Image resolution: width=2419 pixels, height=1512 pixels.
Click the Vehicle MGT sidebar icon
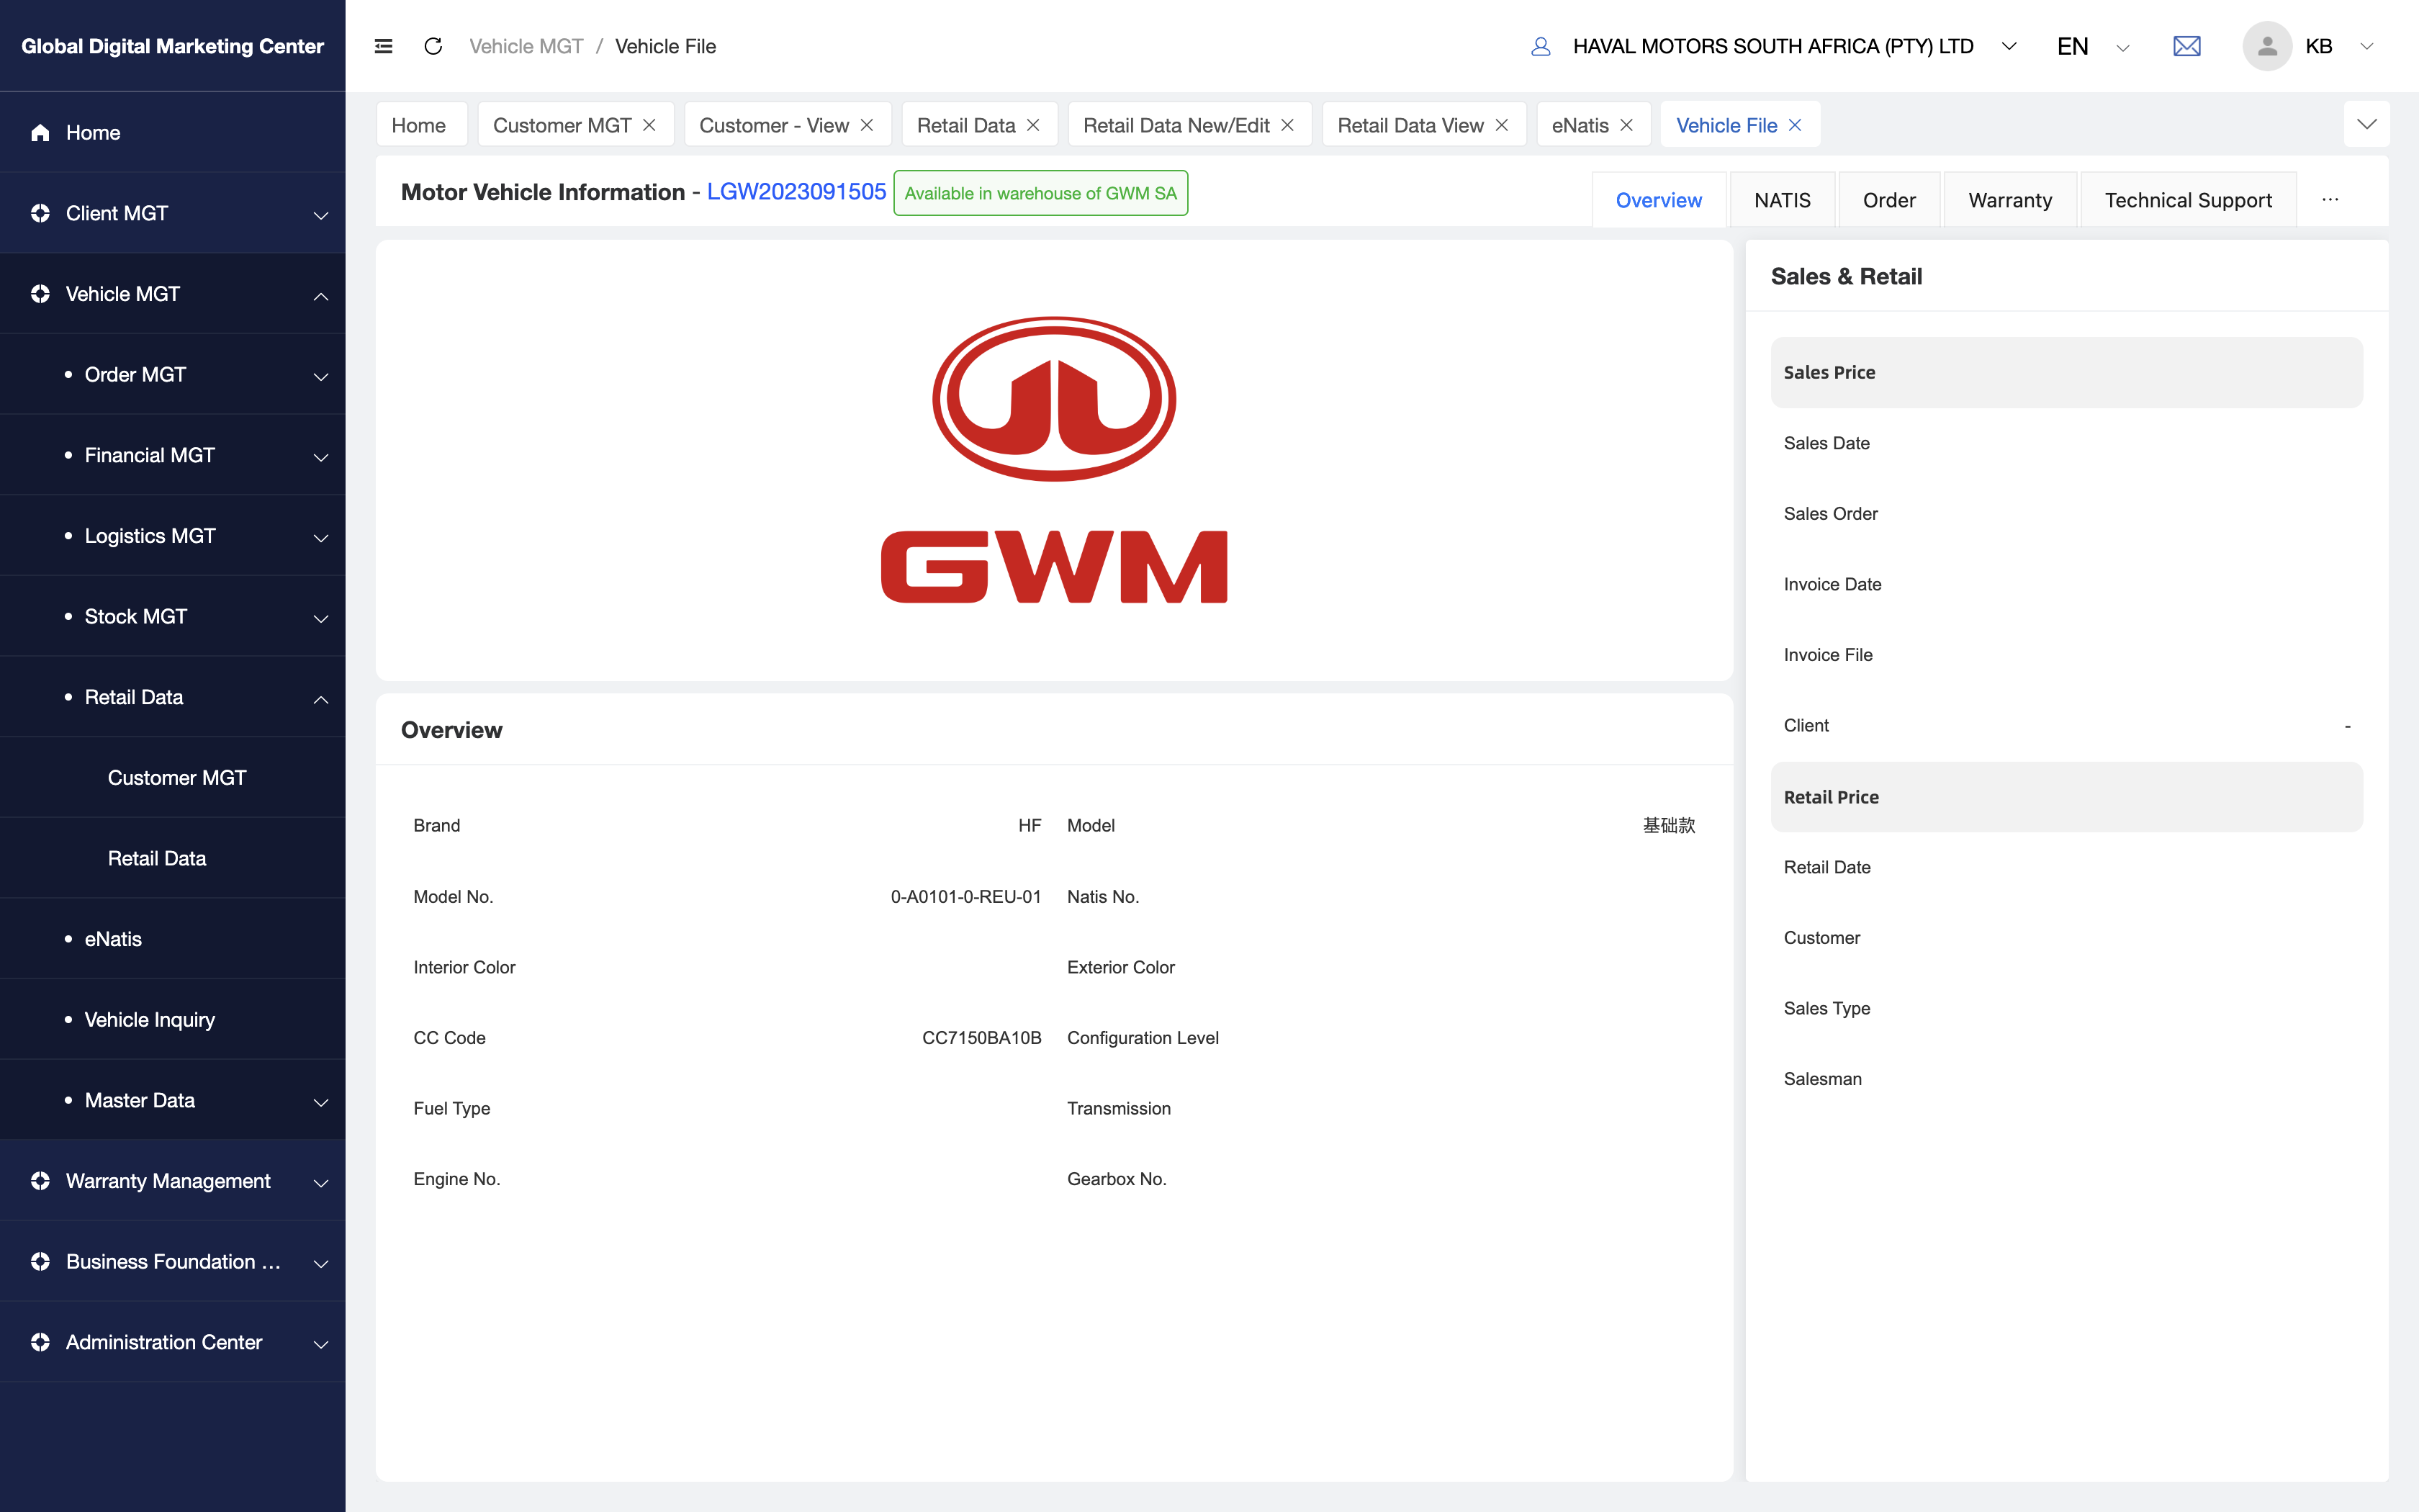click(40, 294)
